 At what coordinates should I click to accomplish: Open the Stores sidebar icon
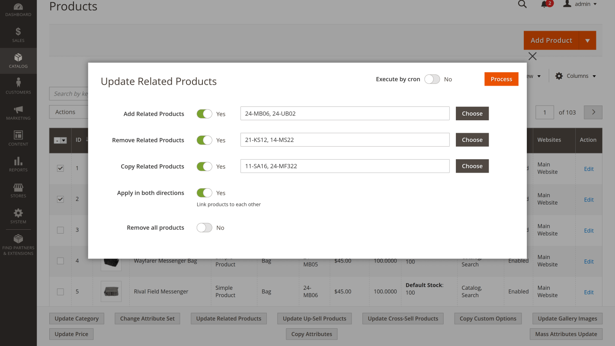(18, 189)
